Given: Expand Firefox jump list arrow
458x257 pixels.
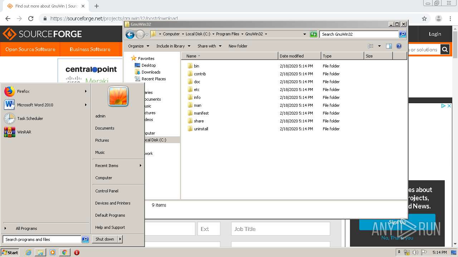Looking at the screenshot, I should pos(86,91).
